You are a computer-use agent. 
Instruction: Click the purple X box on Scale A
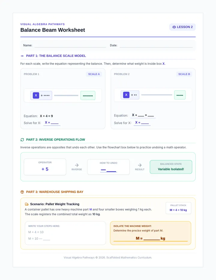coord(36,95)
